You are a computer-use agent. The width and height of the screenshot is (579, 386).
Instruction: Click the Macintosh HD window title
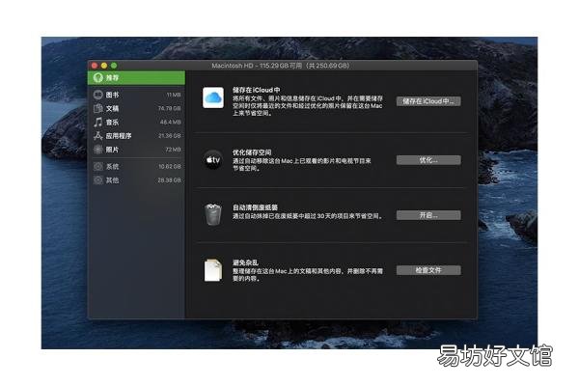[281, 66]
